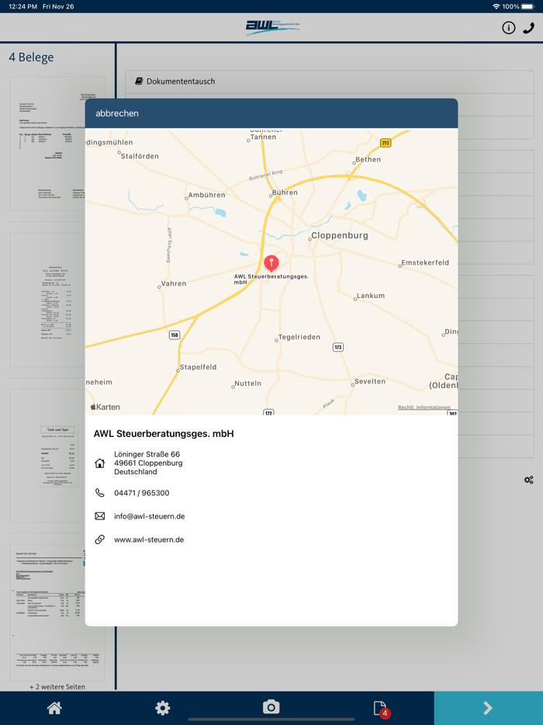This screenshot has height=725, width=543.
Task: Open www.awl-steuern.de website link
Action: click(149, 539)
